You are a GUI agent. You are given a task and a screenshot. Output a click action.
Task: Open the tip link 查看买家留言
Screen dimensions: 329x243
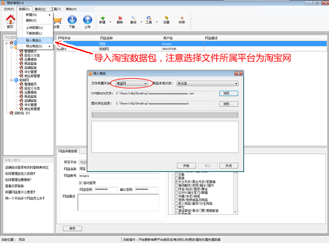coord(14,186)
